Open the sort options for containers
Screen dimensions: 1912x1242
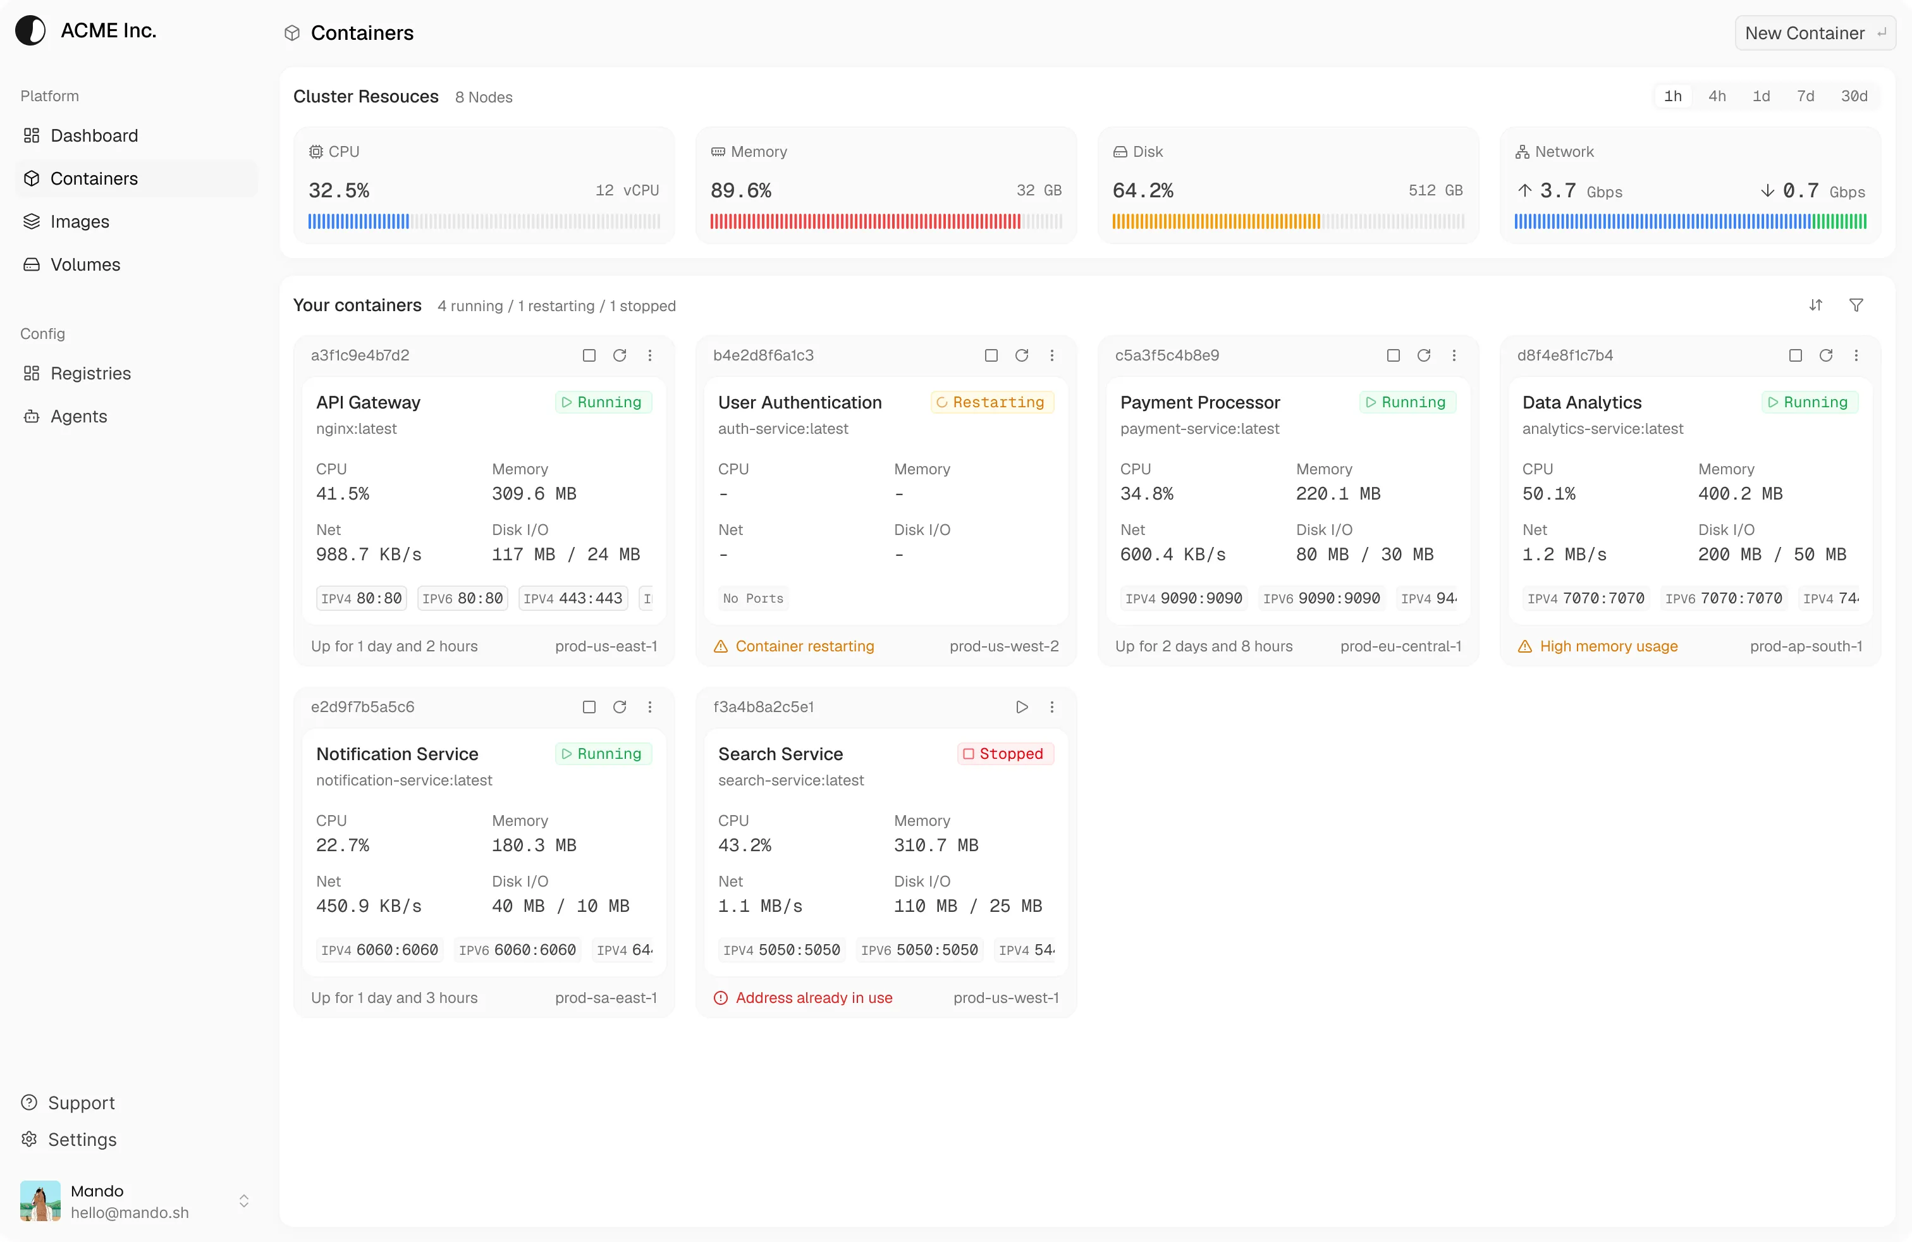pyautogui.click(x=1817, y=305)
